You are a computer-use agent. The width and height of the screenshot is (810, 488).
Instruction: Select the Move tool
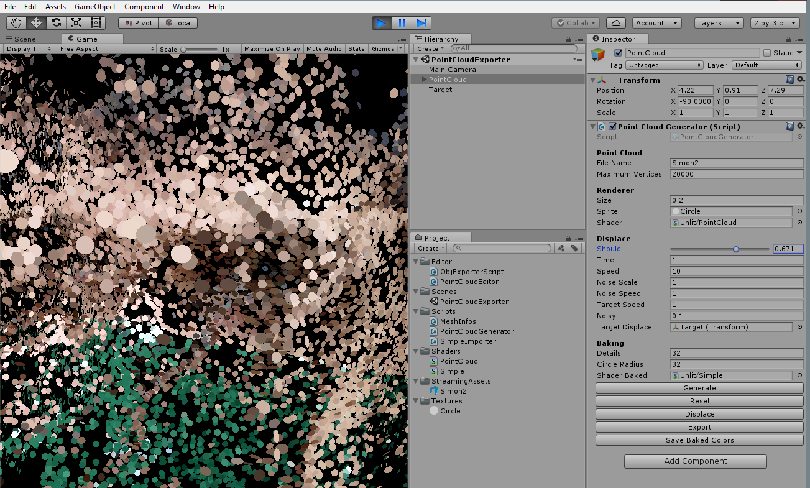pyautogui.click(x=36, y=23)
